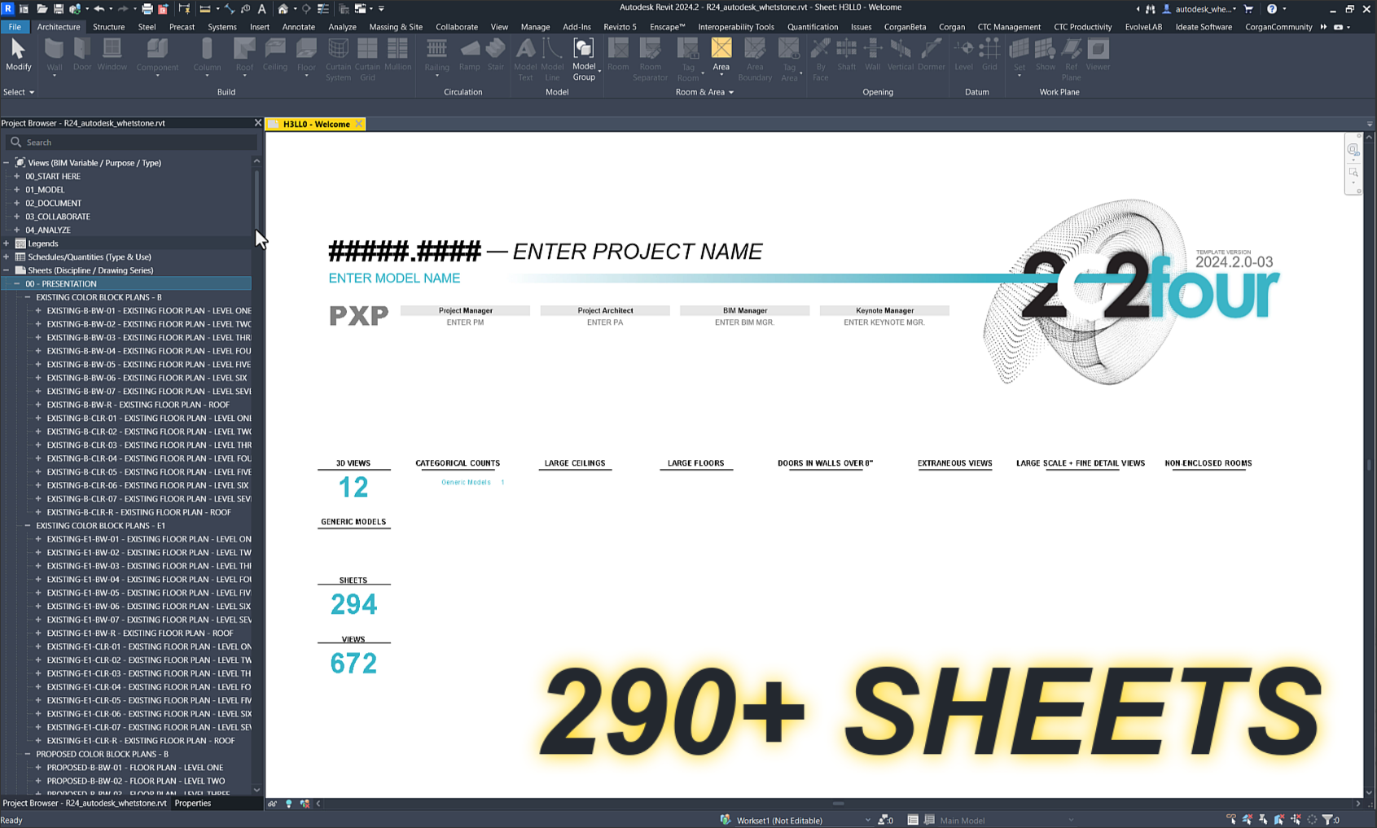Screen dimensions: 1377x828
Task: Toggle Select Pinned Elements in status bar
Action: tap(1264, 820)
